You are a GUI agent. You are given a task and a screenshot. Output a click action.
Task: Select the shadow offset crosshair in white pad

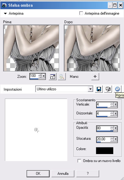[36, 130]
